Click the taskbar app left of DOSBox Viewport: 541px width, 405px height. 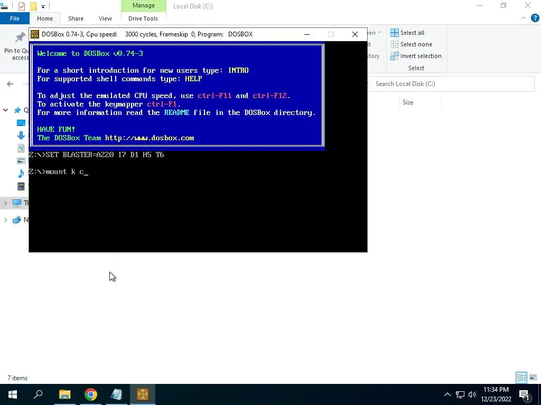point(117,394)
